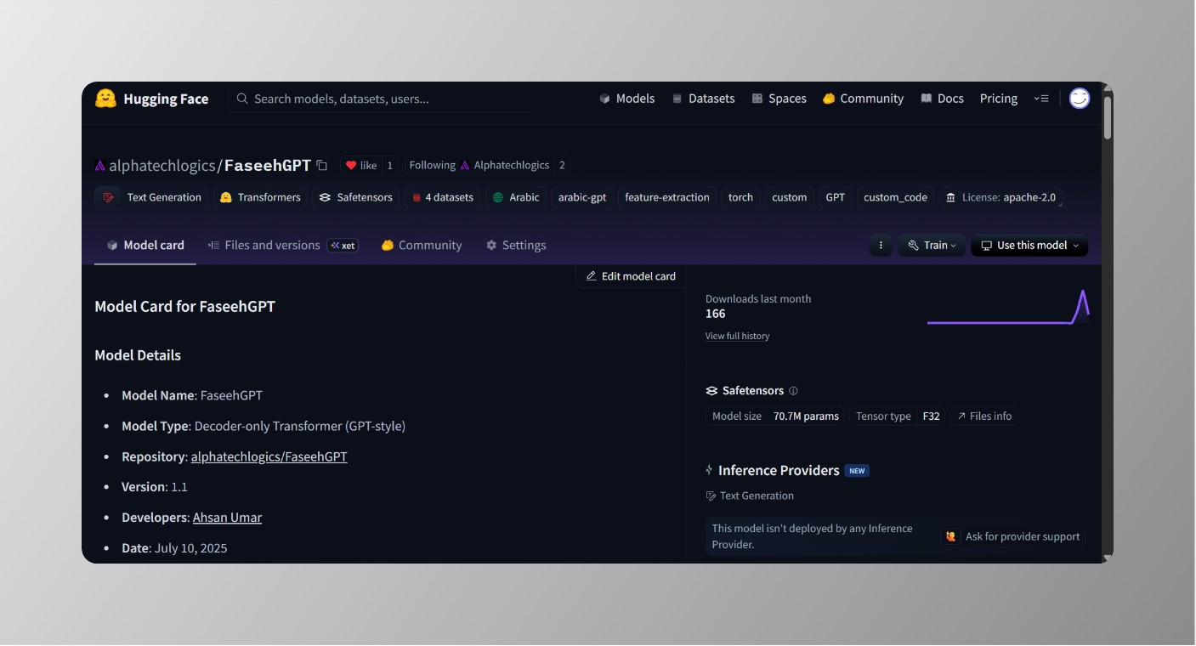Like the FaseehGPT model
This screenshot has width=1196, height=646.
coord(361,166)
